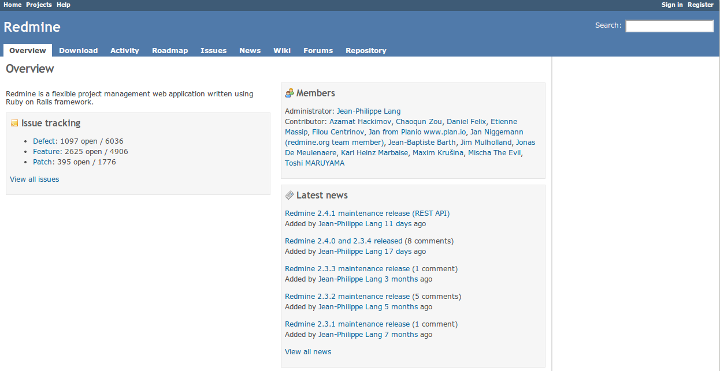720x371 pixels.
Task: Click the Overview page heading
Action: [x=30, y=69]
